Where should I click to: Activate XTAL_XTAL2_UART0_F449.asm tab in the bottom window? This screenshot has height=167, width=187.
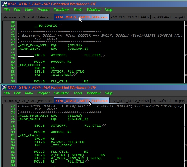81,101
